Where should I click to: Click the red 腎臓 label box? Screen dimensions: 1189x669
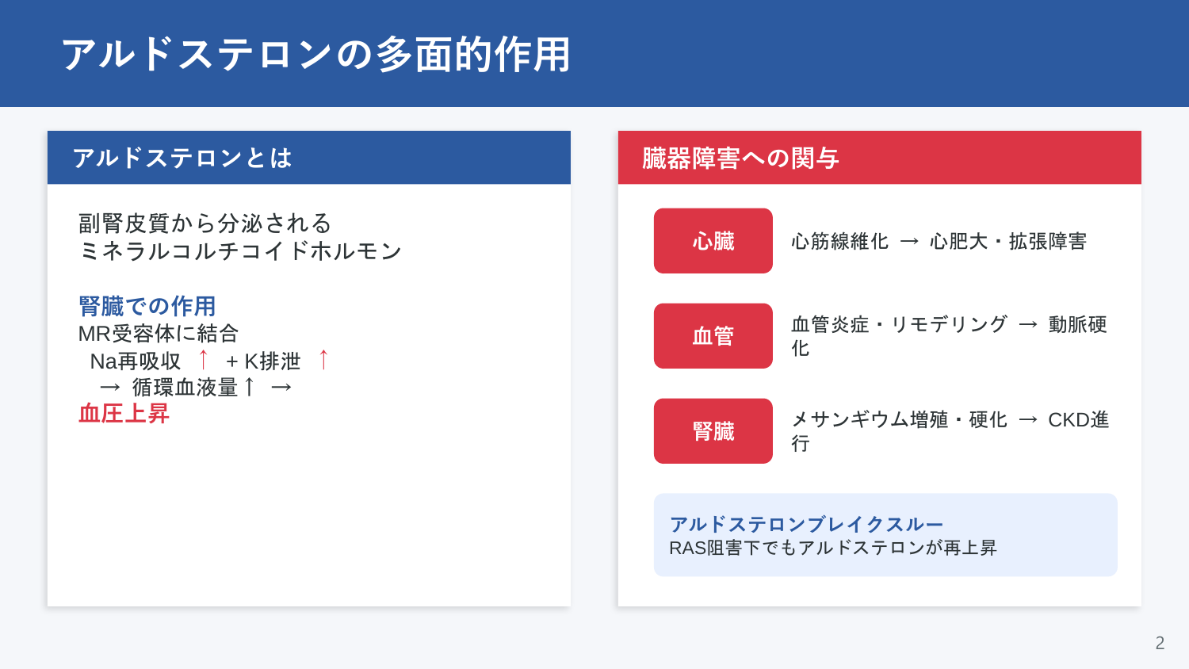pyautogui.click(x=713, y=431)
